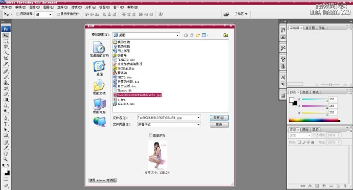Select the Gradient tool
This screenshot has height=190, width=353.
tap(6, 100)
